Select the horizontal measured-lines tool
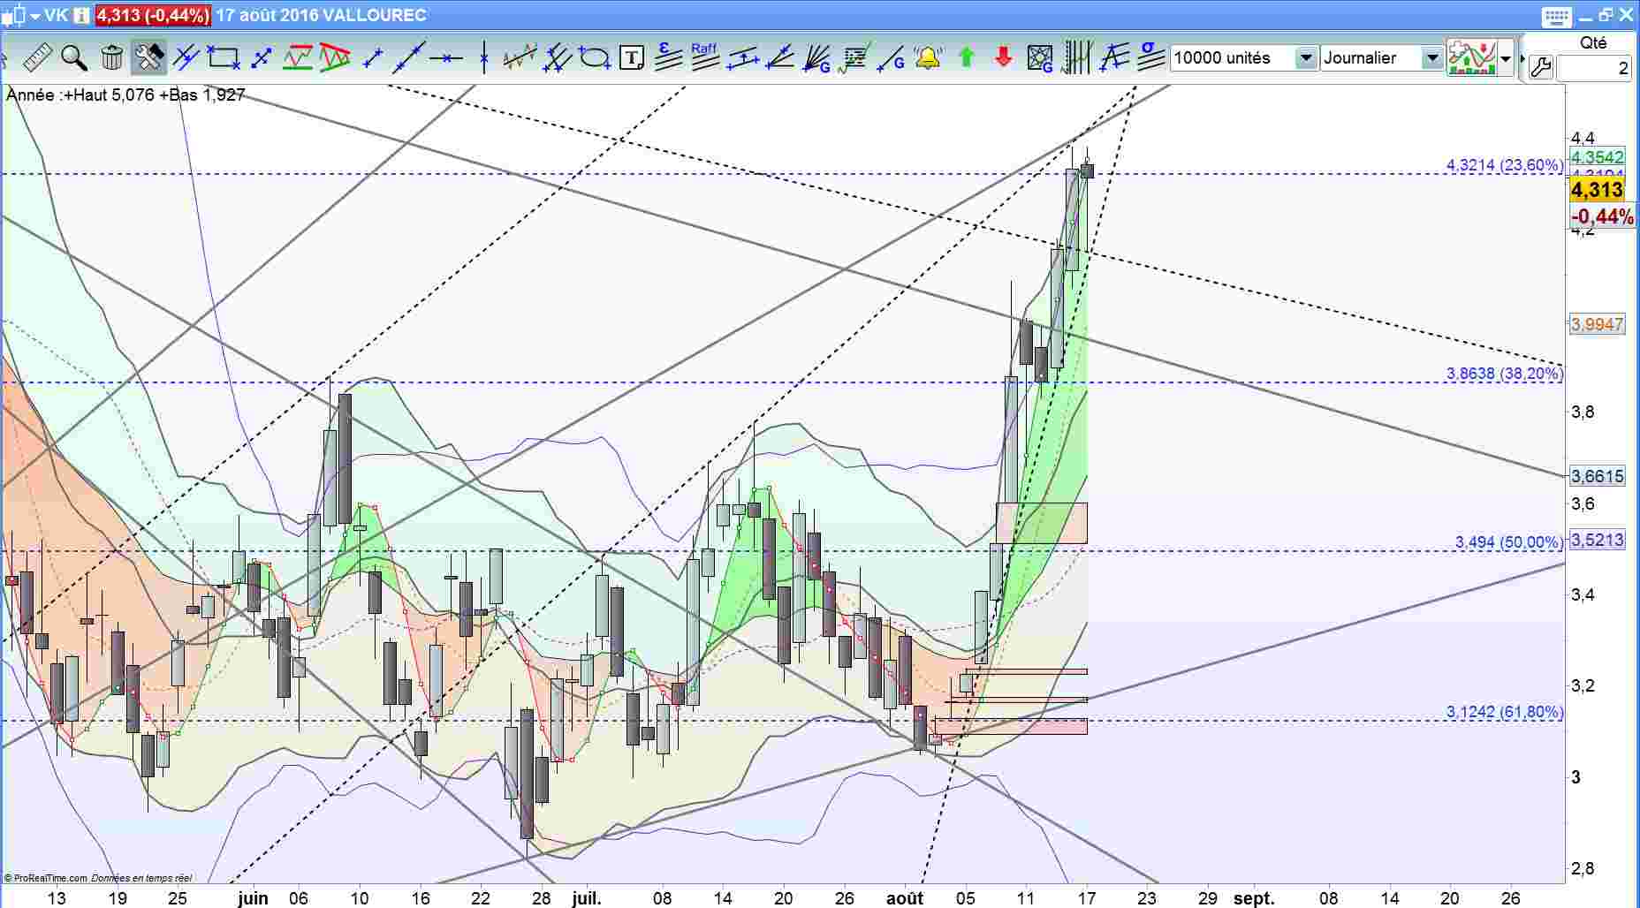Viewport: 1640px width, 908px height. click(x=743, y=58)
